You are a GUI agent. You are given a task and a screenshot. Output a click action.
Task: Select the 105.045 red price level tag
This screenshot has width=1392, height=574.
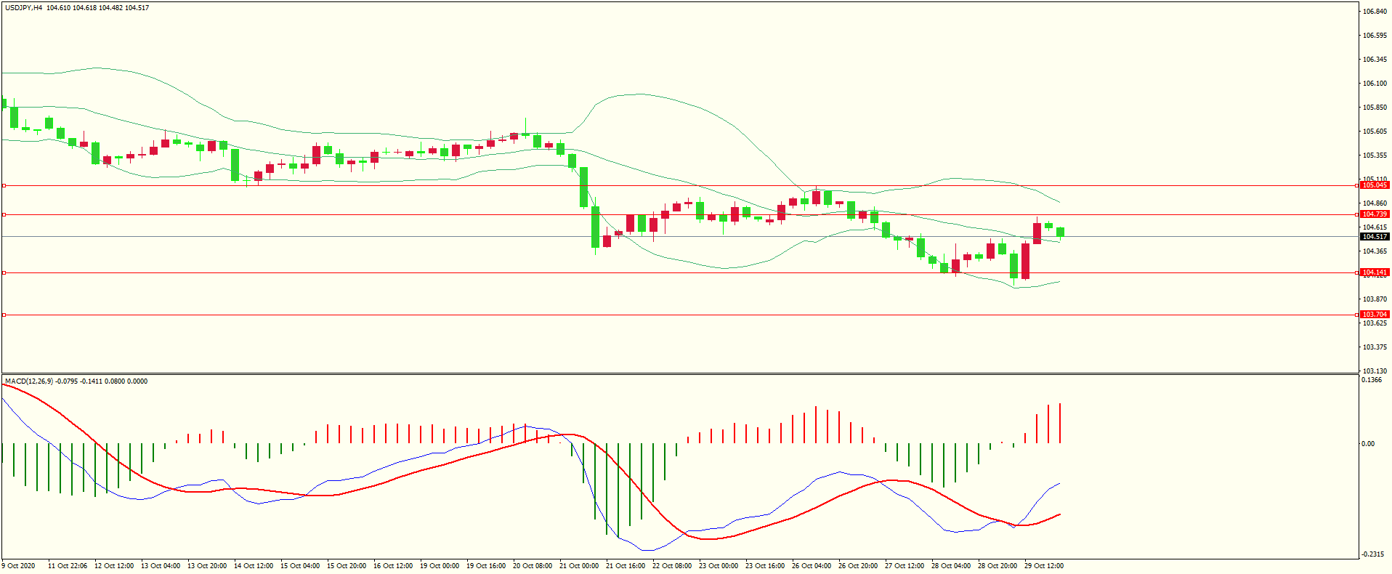[1375, 185]
